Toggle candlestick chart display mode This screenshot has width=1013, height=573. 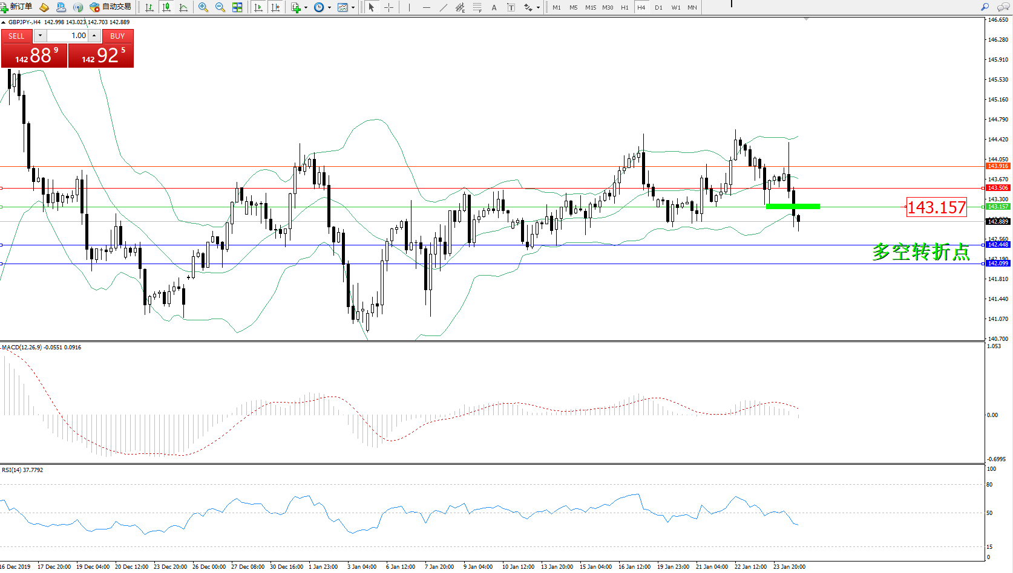(x=166, y=7)
